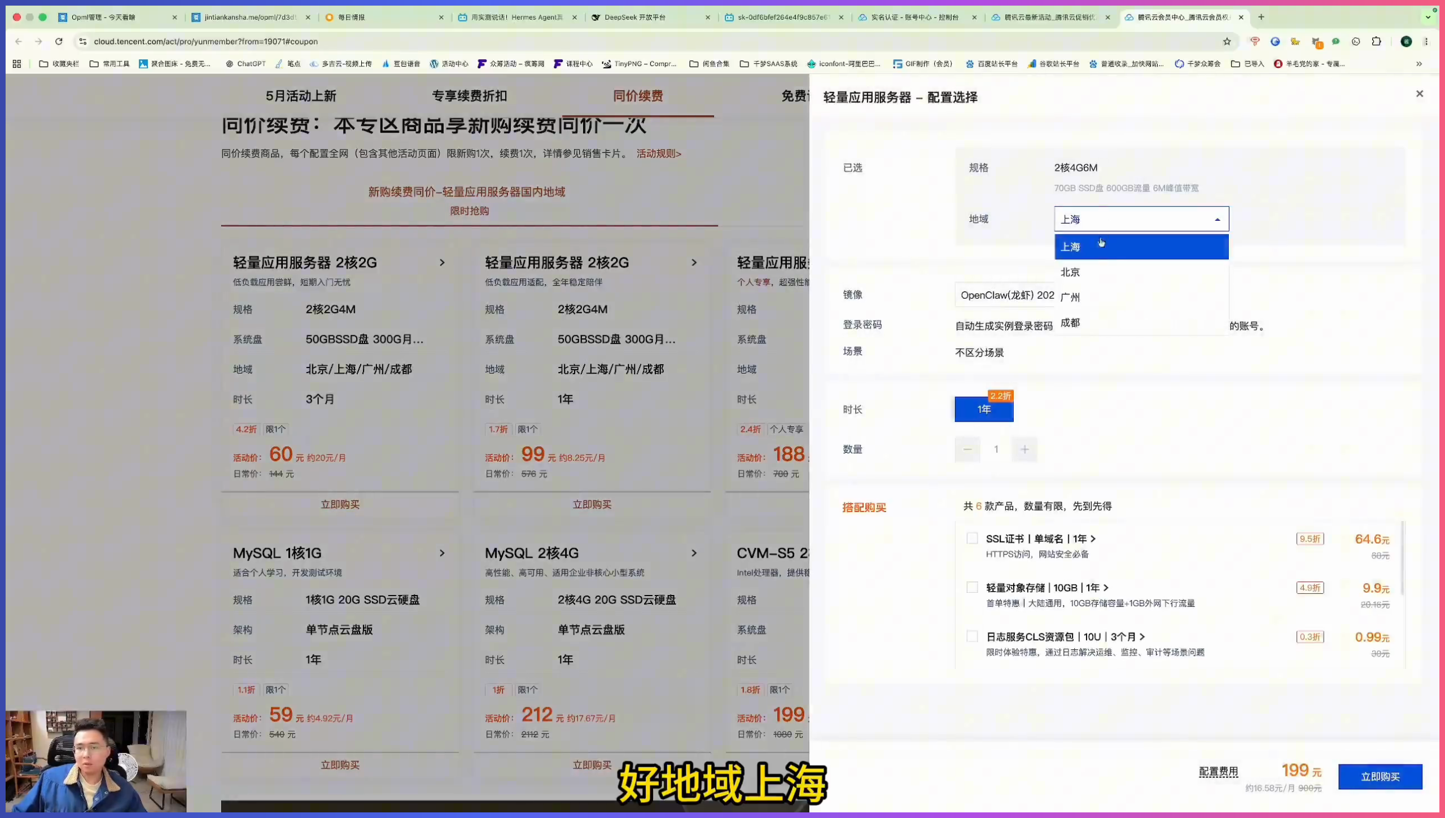The width and height of the screenshot is (1445, 818).
Task: Decrease quantity with minus button
Action: point(967,449)
